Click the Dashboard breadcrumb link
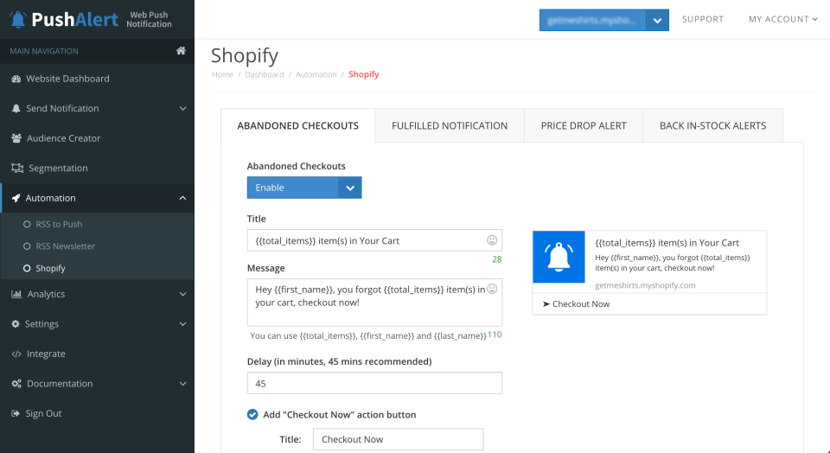The image size is (830, 453). (264, 74)
